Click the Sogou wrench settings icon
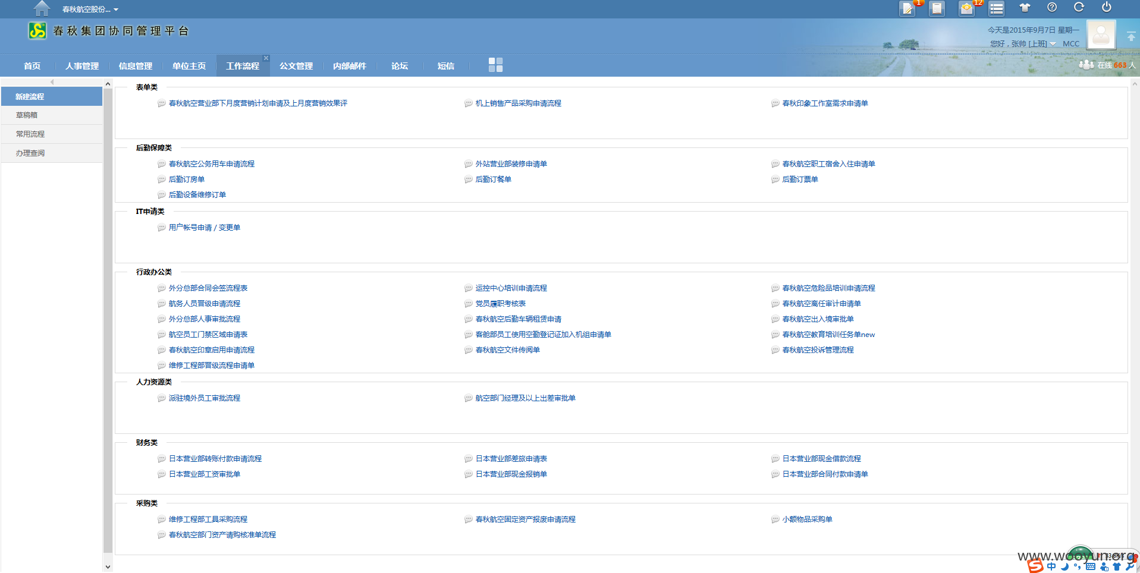This screenshot has width=1140, height=573. point(1130,566)
